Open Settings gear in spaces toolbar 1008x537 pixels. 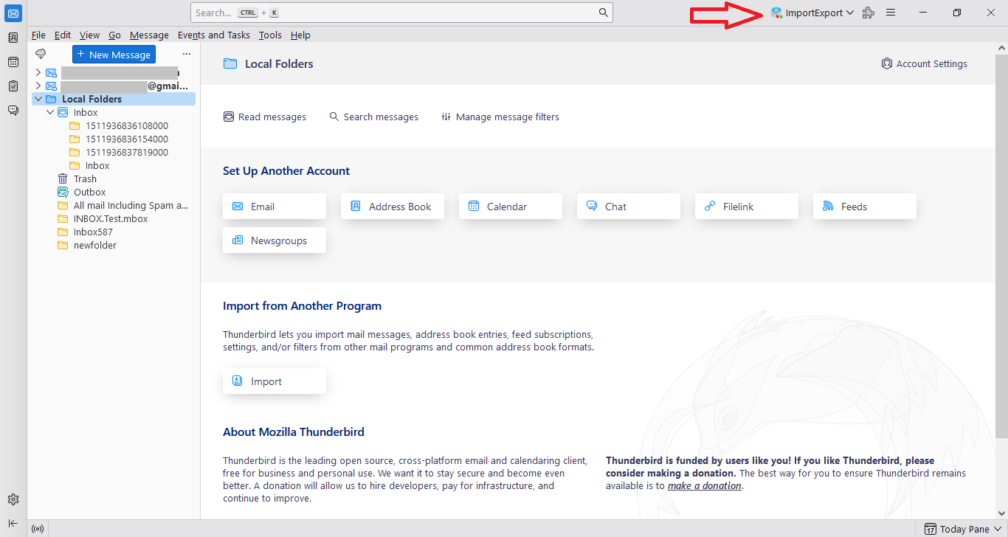click(x=13, y=499)
